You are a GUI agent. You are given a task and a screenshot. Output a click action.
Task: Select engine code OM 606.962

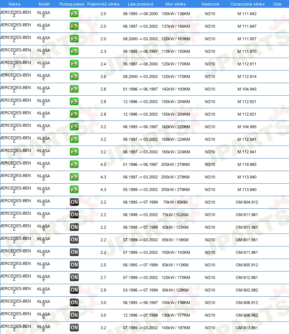(247, 315)
